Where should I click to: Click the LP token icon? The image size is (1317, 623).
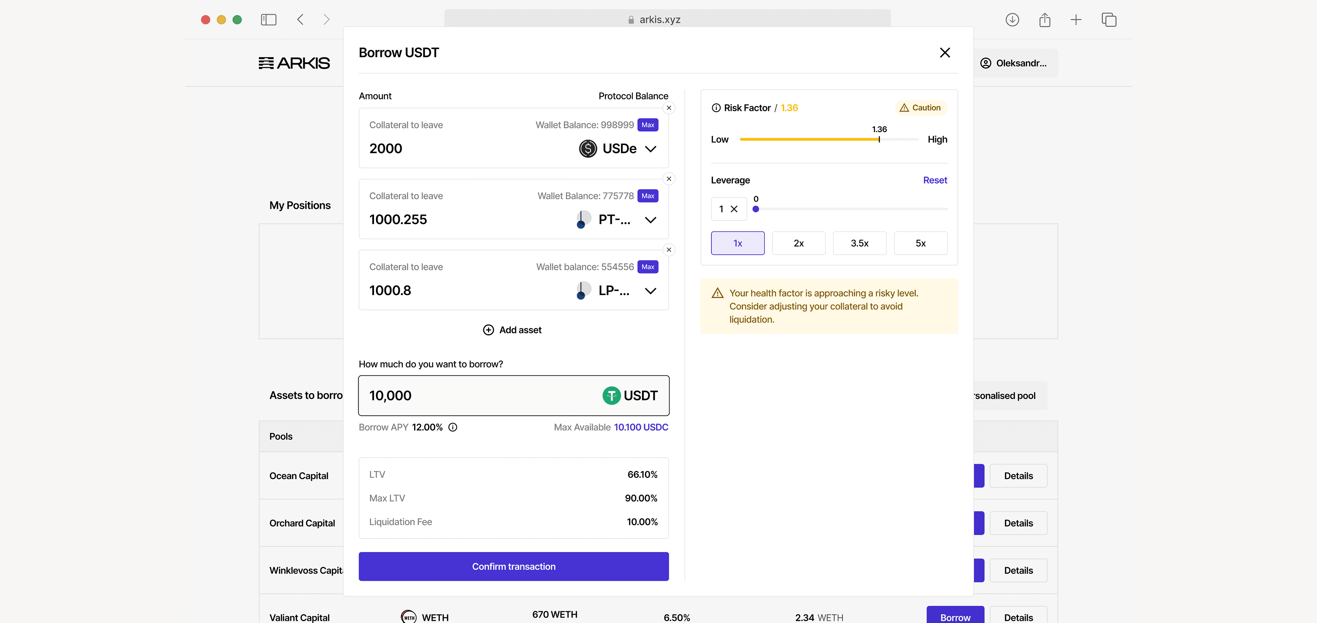click(583, 290)
